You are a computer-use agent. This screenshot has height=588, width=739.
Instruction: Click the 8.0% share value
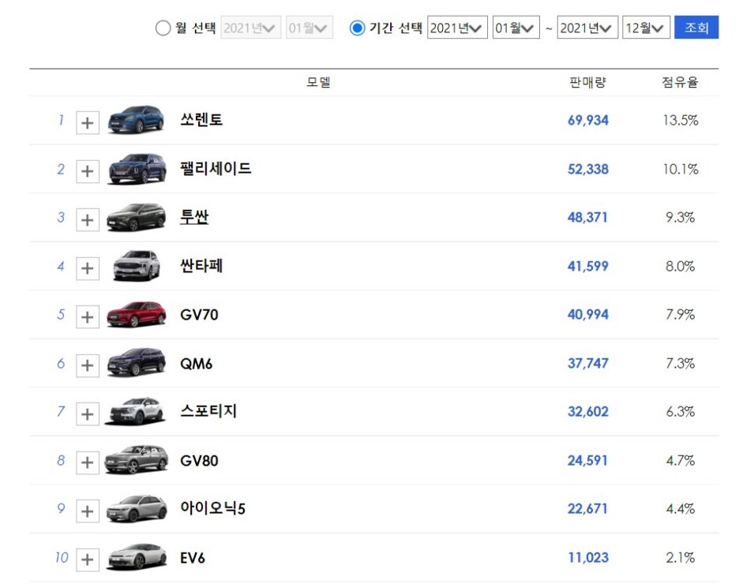pyautogui.click(x=680, y=266)
